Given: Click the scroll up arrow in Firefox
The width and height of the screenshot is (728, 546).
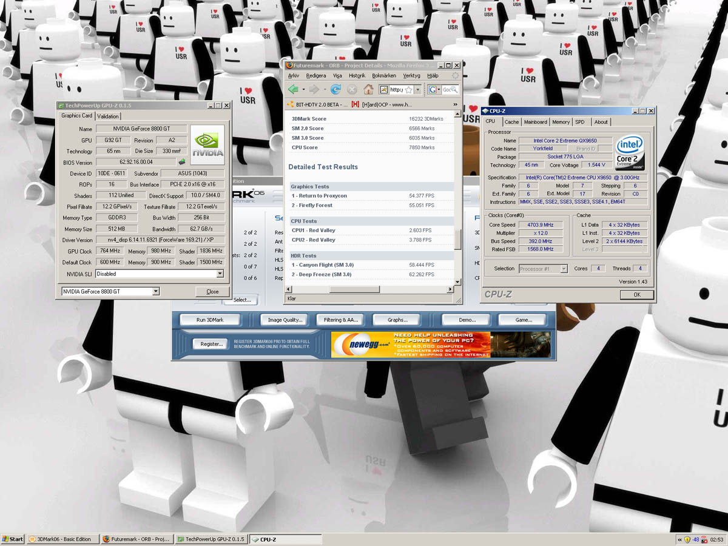Looking at the screenshot, I should click(458, 115).
